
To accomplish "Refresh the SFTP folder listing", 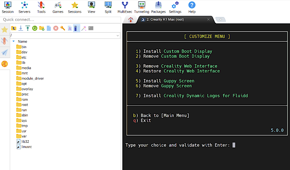I will [x=35, y=28].
